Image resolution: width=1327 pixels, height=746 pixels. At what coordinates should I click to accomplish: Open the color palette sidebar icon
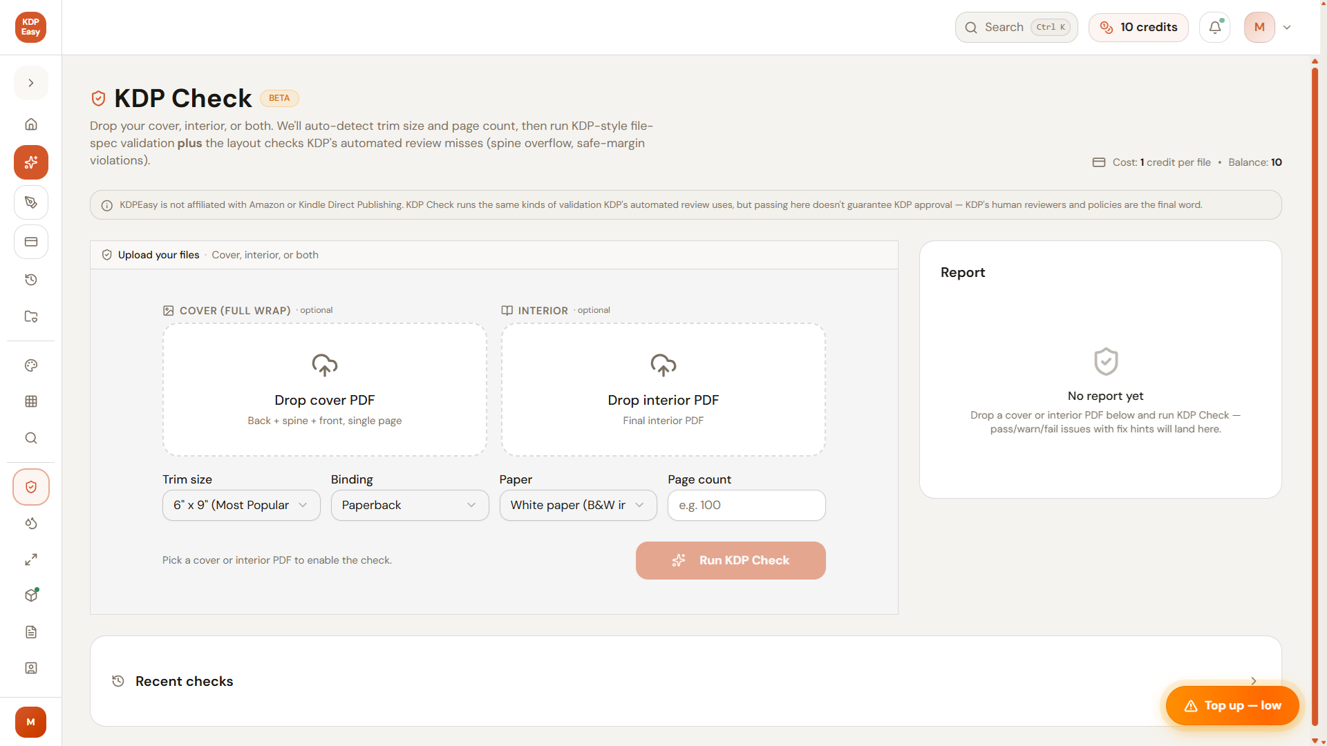31,365
